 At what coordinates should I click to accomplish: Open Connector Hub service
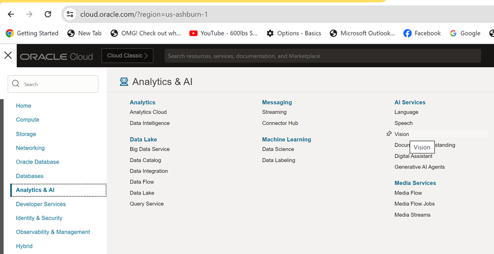pos(280,123)
